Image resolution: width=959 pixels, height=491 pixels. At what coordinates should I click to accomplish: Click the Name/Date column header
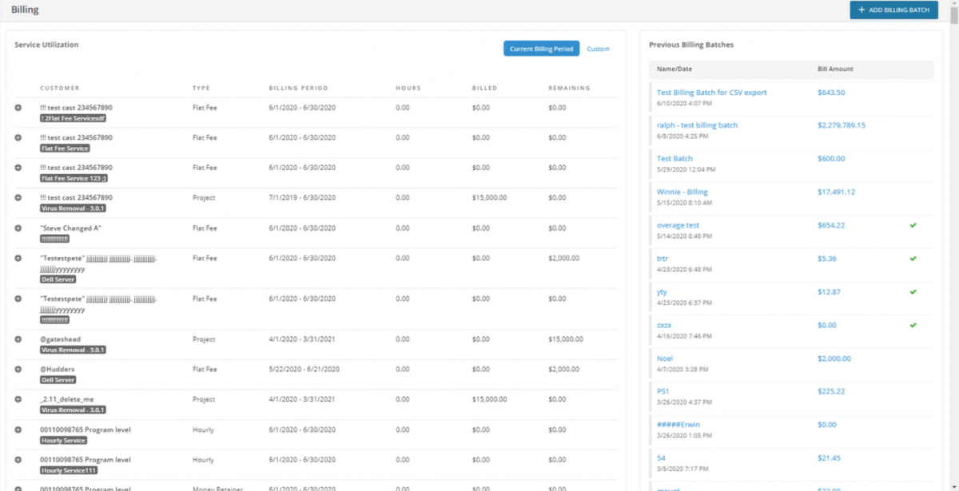click(676, 69)
